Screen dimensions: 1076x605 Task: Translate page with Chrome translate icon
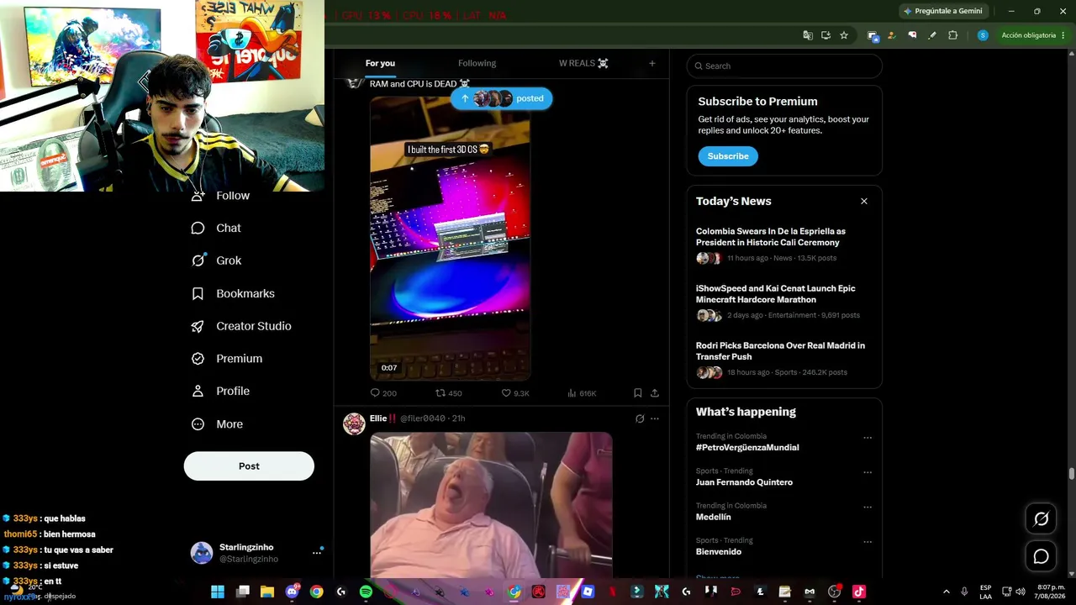[x=808, y=35]
